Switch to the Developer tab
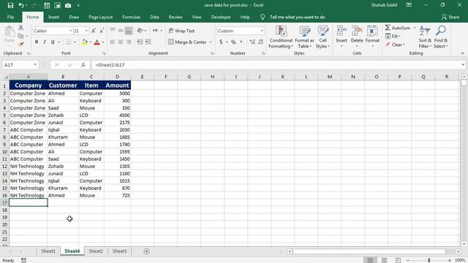 [x=221, y=17]
